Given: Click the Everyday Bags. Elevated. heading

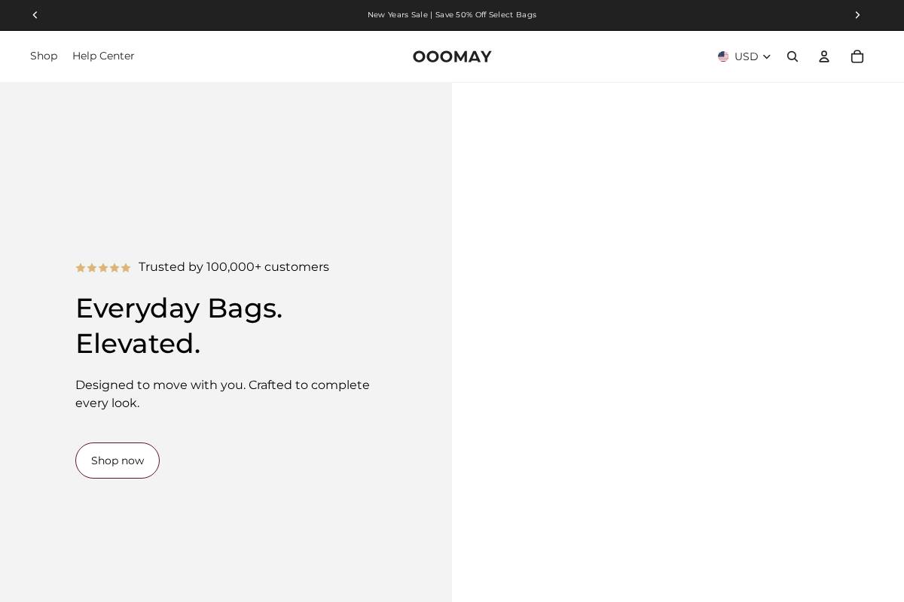Looking at the screenshot, I should tap(179, 325).
